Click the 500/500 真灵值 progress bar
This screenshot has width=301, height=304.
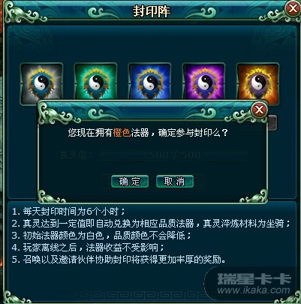point(174,155)
